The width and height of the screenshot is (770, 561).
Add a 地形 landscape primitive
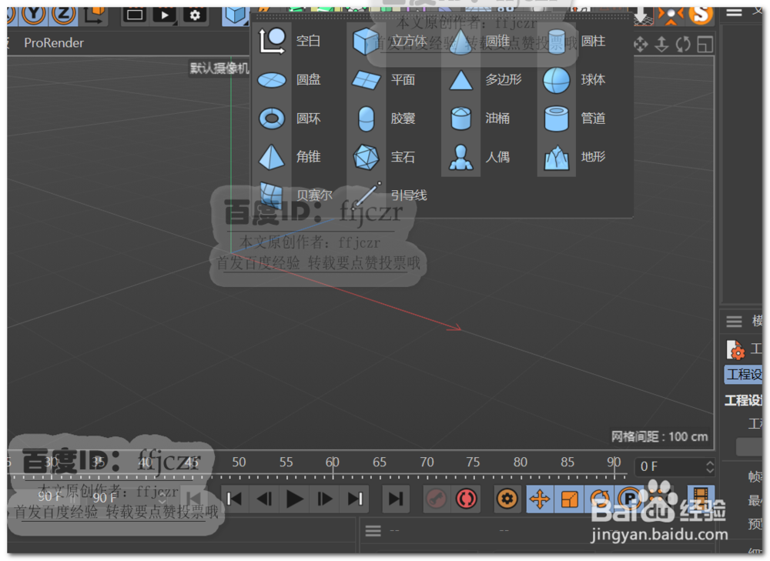(x=557, y=158)
